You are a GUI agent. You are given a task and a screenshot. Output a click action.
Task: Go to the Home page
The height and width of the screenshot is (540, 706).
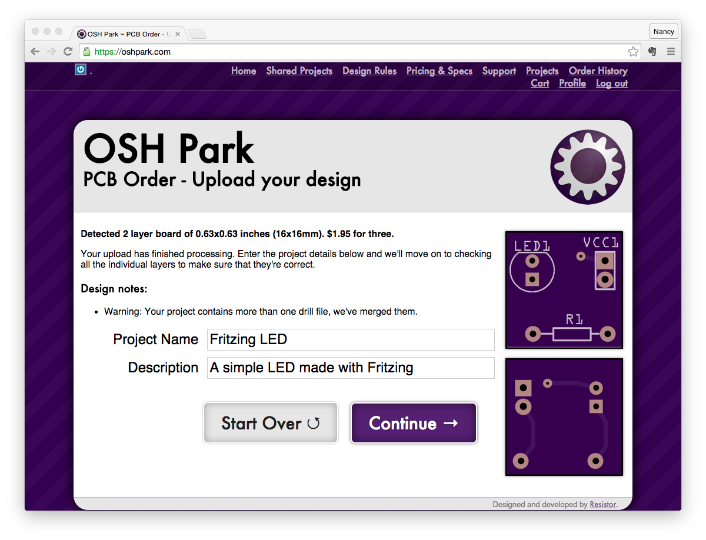pos(244,71)
